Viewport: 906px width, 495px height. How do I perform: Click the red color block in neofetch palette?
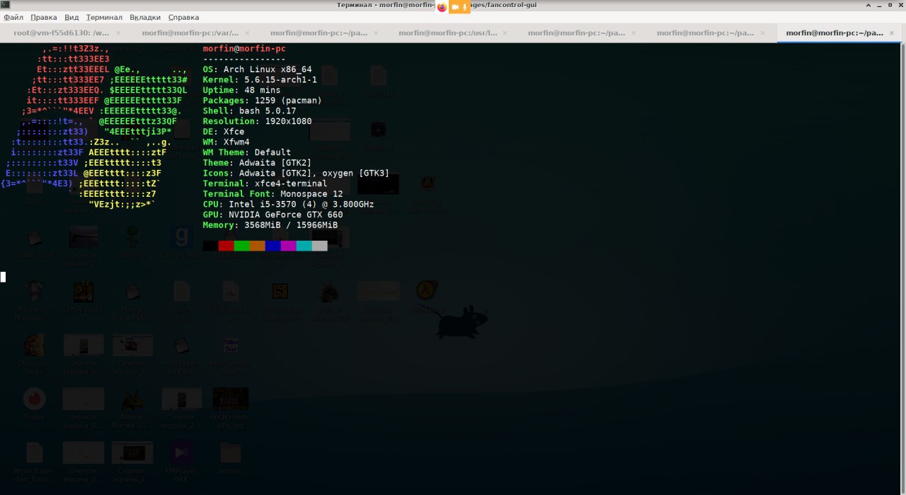pos(226,246)
